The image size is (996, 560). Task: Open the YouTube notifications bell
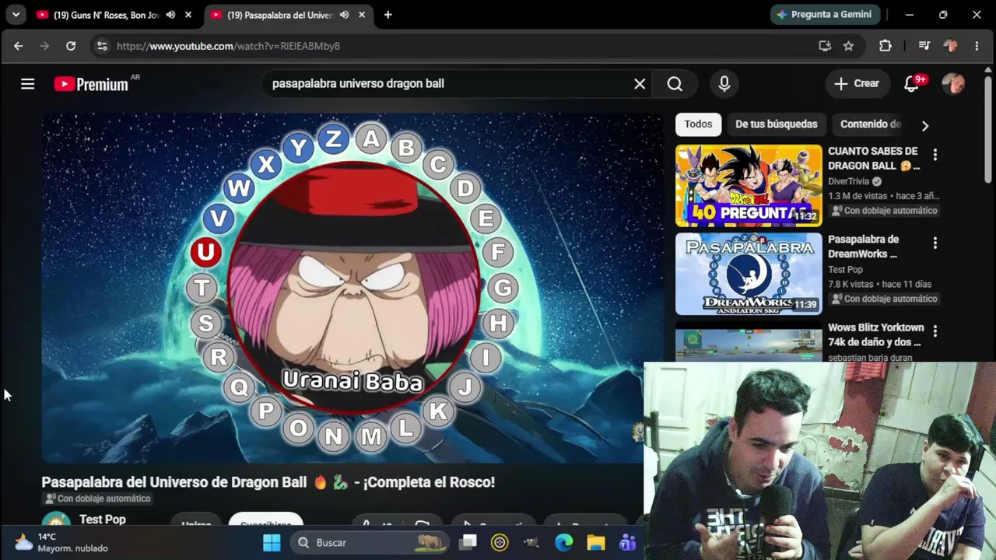[x=911, y=84]
